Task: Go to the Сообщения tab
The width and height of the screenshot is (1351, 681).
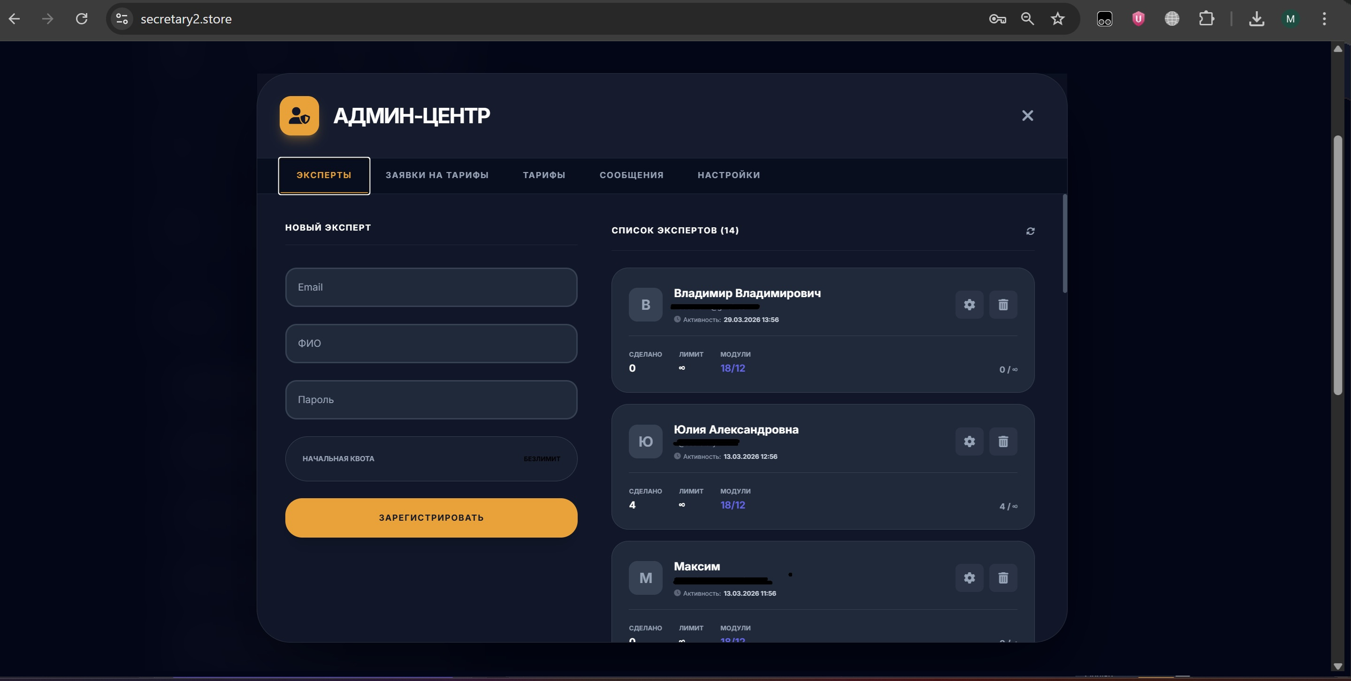Action: click(x=632, y=175)
